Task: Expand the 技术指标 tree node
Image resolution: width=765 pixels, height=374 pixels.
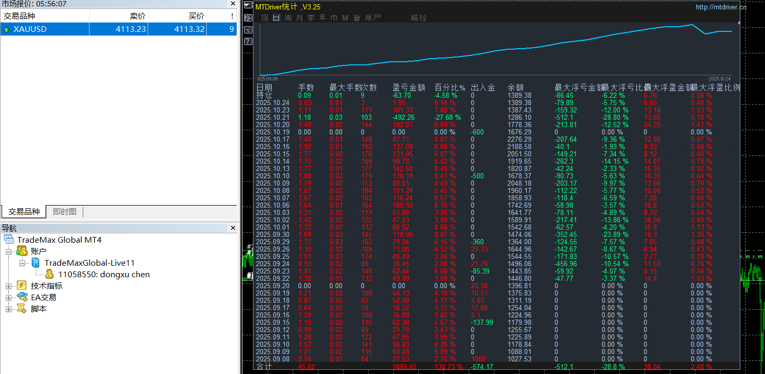Action: 8,286
